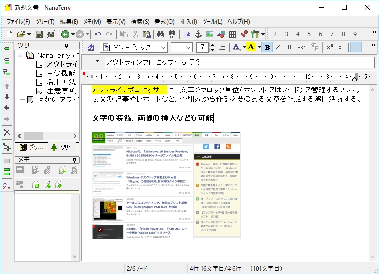The image size is (379, 274).
Task: Paste from clipboard icon
Action: (146, 34)
